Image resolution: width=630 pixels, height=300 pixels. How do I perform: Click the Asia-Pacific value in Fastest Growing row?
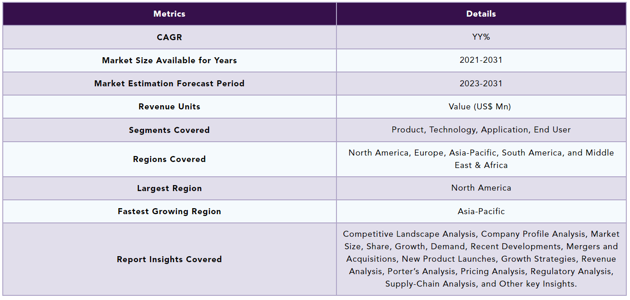481,211
